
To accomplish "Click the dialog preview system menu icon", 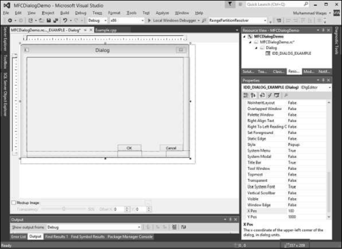I will point(26,50).
